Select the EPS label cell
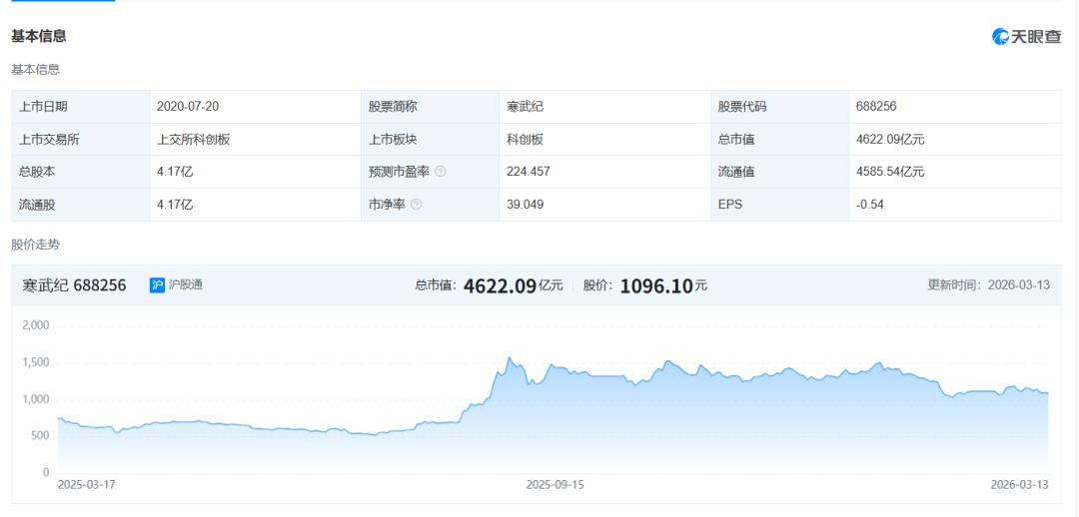Image resolution: width=1079 pixels, height=517 pixels. coord(779,205)
